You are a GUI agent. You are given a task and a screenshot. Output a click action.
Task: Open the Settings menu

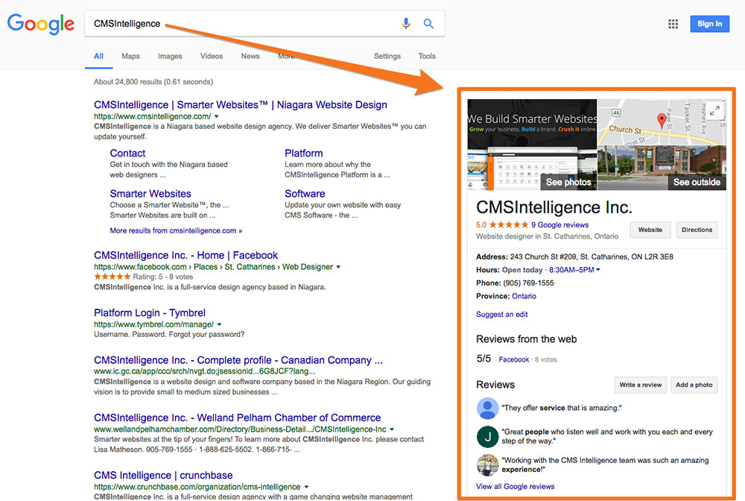[x=387, y=56]
